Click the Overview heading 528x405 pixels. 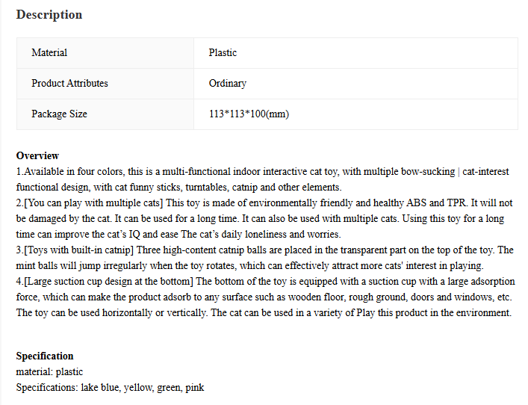tap(37, 155)
